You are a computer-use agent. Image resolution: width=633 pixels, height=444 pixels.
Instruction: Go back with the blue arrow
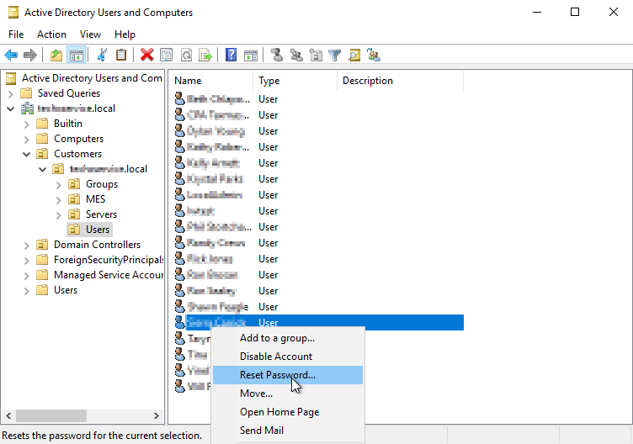pos(11,55)
